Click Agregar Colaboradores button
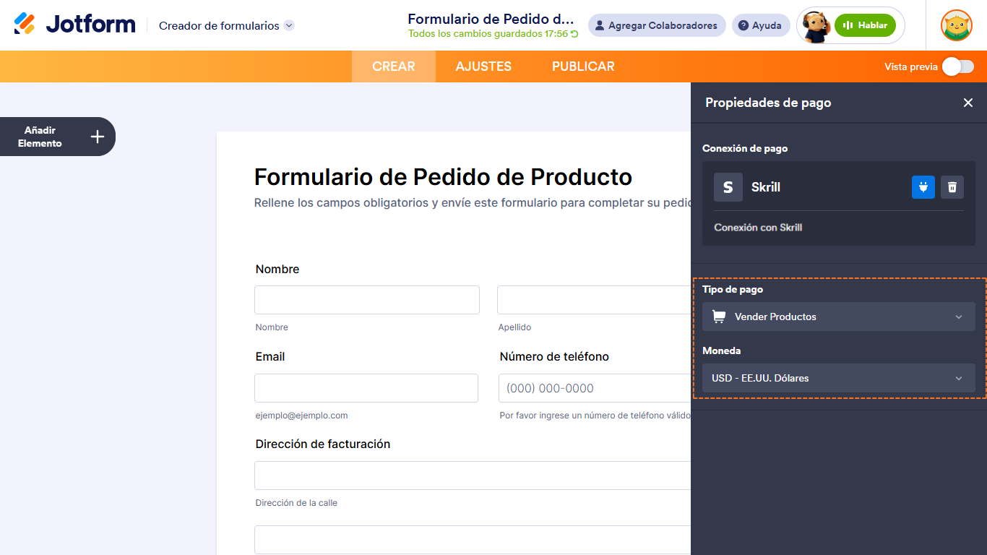This screenshot has width=987, height=555. point(657,25)
